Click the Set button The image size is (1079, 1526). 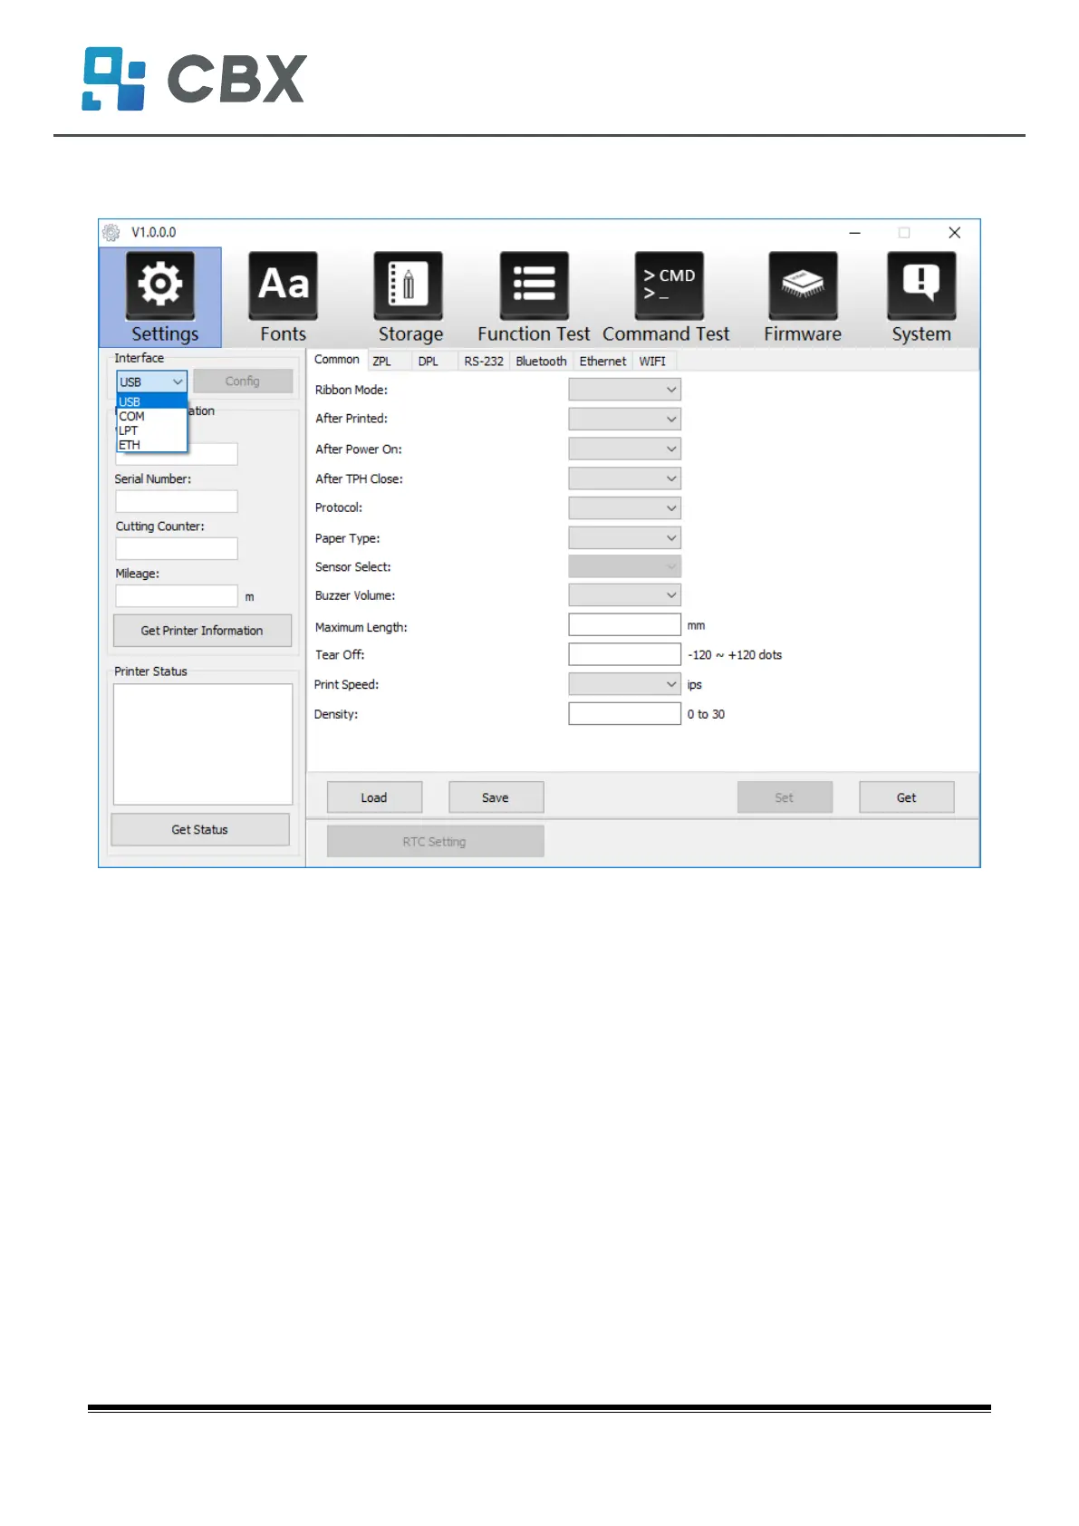click(785, 797)
